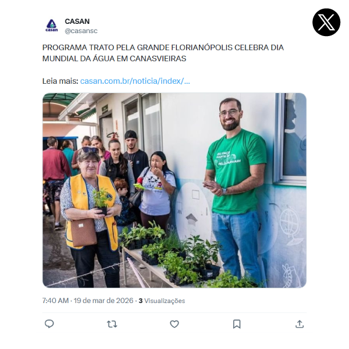Click the date 19 de mar de 2026
The width and height of the screenshot is (349, 349).
104,301
